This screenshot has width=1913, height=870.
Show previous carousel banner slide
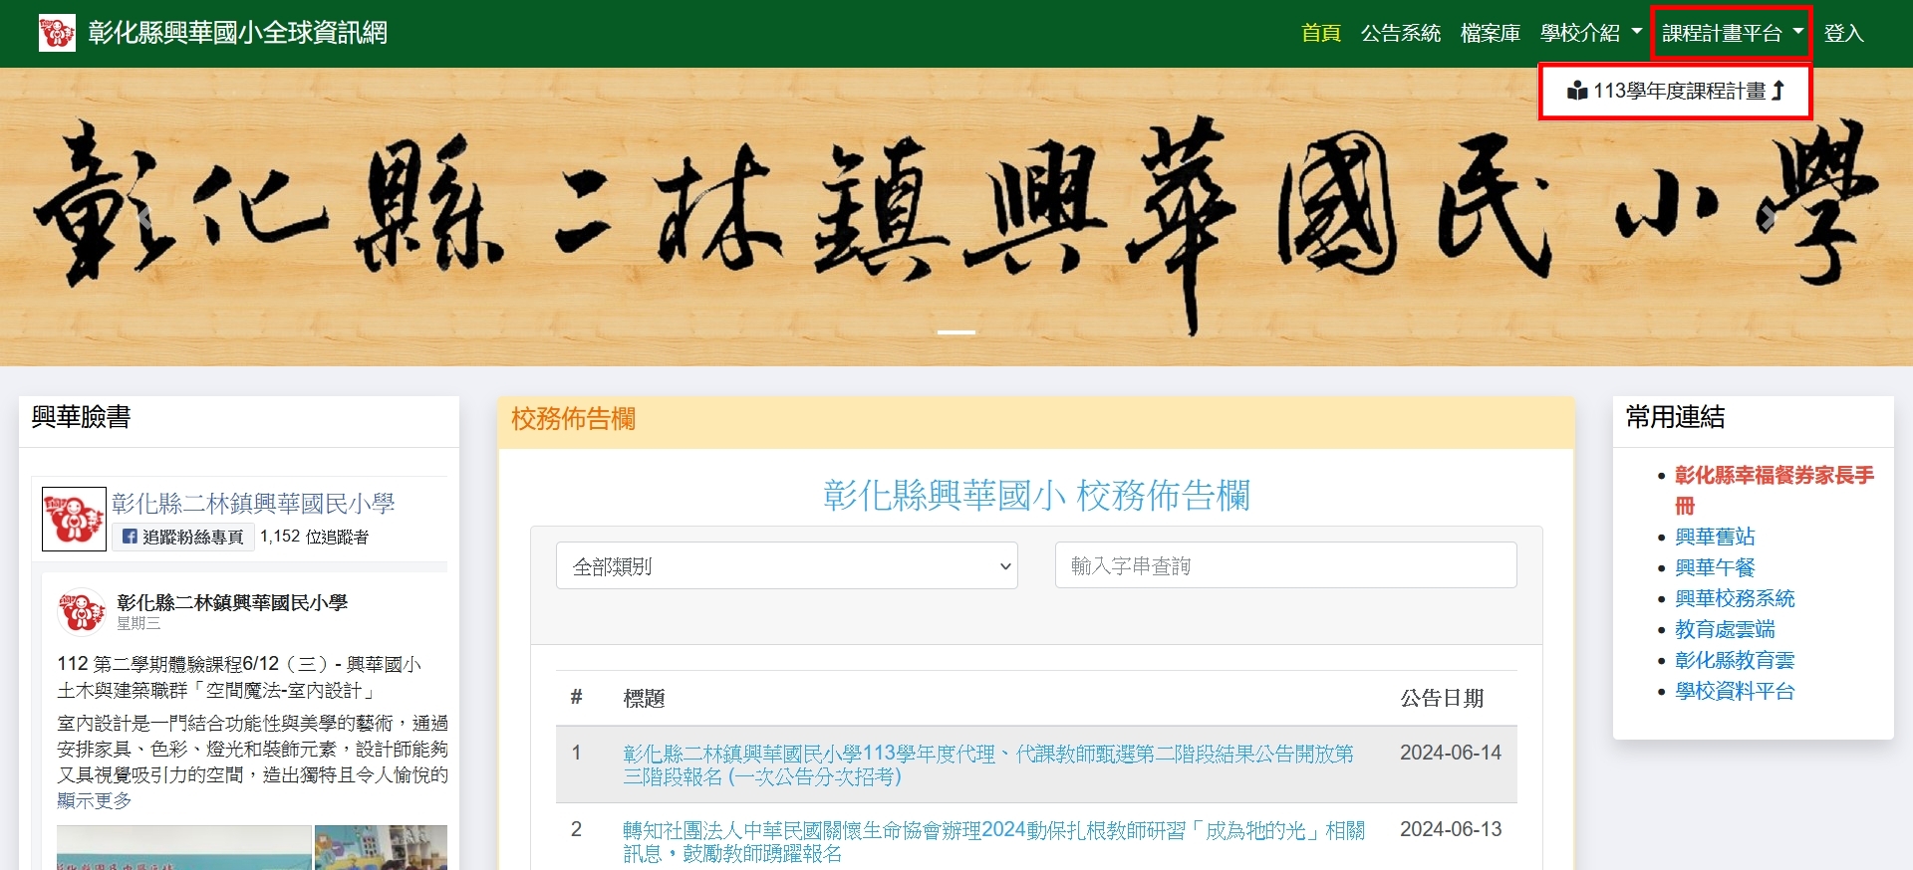point(143,217)
